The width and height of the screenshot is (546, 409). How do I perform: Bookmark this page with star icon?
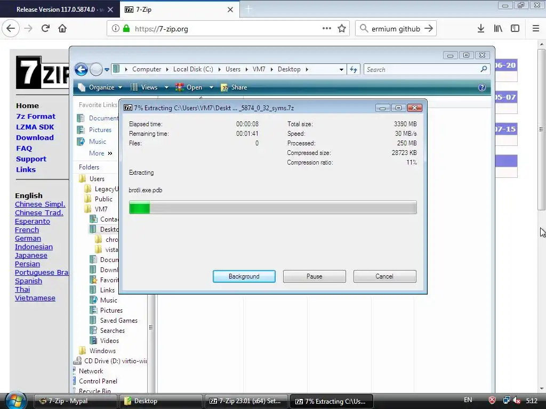click(342, 29)
